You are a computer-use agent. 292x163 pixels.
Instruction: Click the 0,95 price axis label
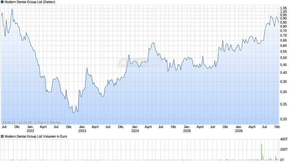click(283, 15)
